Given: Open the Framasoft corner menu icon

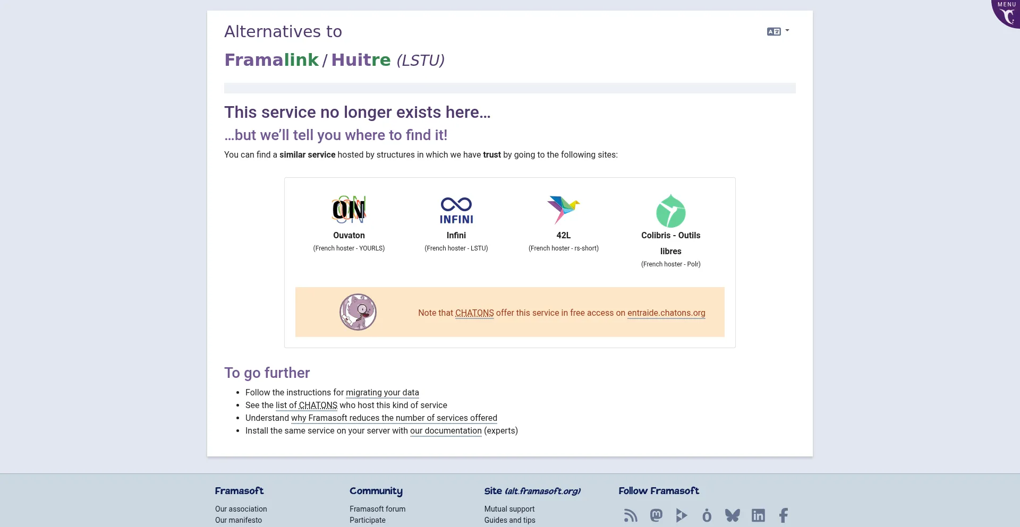Looking at the screenshot, I should [x=1007, y=13].
